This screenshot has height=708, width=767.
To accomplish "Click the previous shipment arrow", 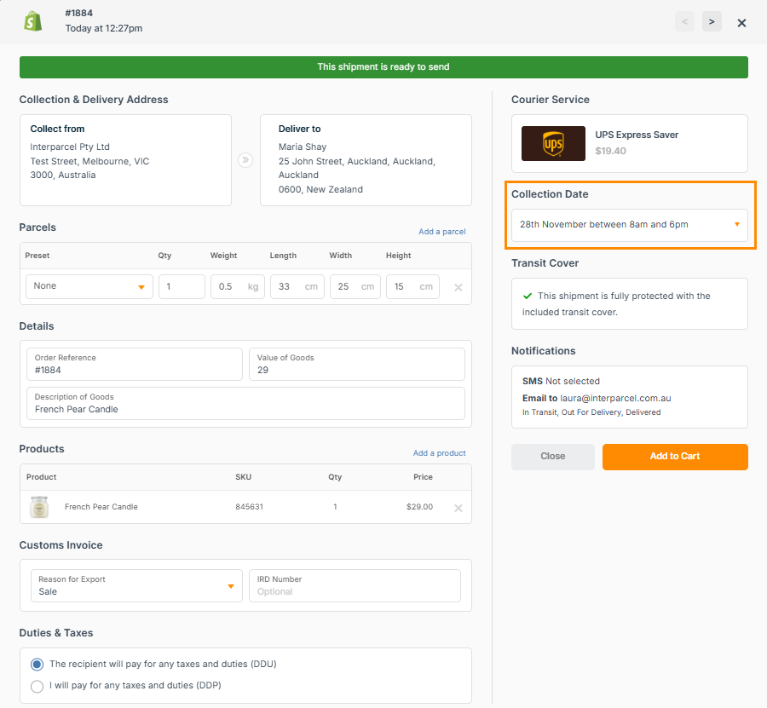I will (x=684, y=20).
